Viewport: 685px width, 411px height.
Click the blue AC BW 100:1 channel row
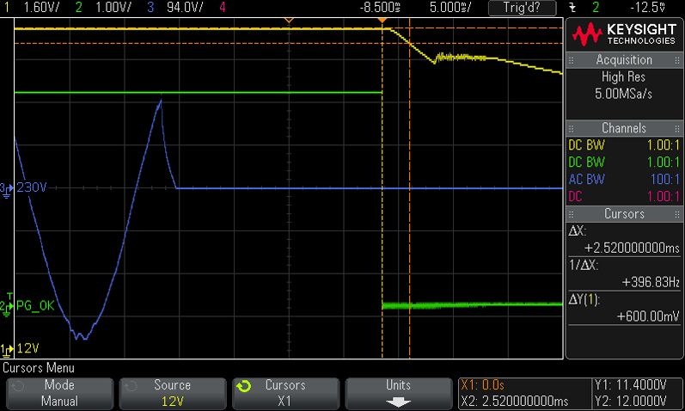624,179
